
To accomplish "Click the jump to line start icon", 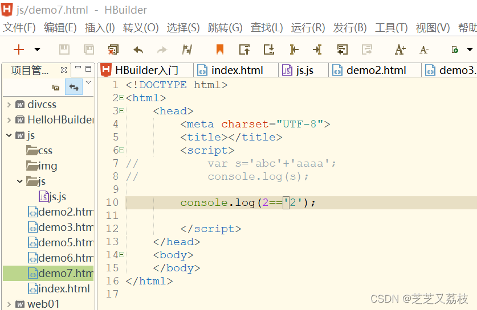I will pos(293,49).
